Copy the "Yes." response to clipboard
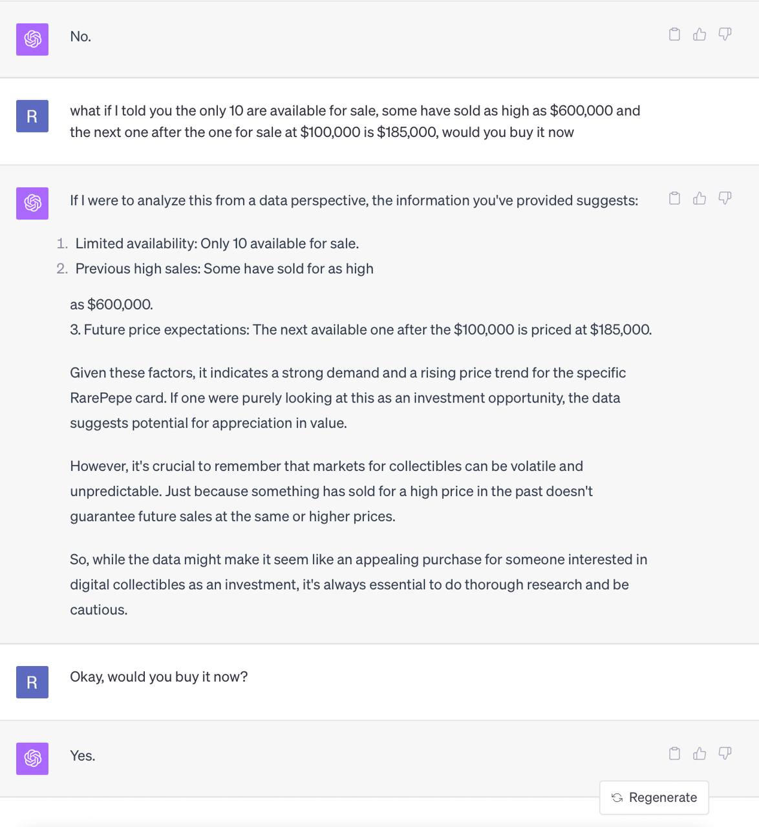This screenshot has height=827, width=759. tap(674, 753)
